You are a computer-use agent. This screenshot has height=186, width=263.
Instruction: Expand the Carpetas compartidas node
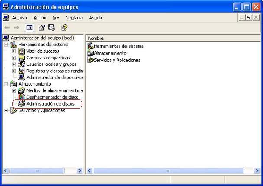[14, 58]
